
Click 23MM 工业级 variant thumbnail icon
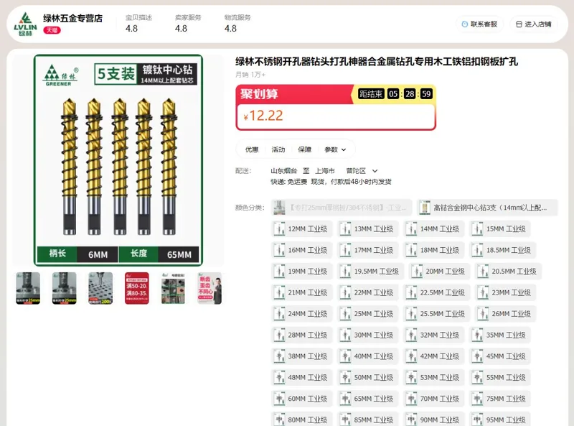[x=483, y=292]
